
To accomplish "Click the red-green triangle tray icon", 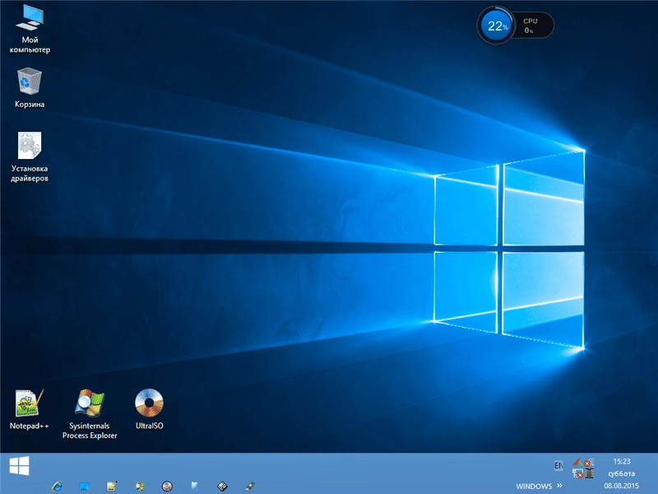I will 577,462.
